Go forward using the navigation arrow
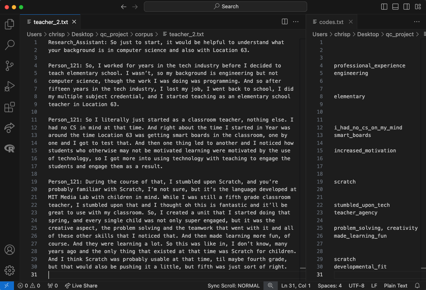 (x=135, y=6)
